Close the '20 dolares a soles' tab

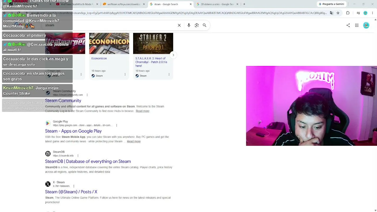pyautogui.click(x=237, y=4)
